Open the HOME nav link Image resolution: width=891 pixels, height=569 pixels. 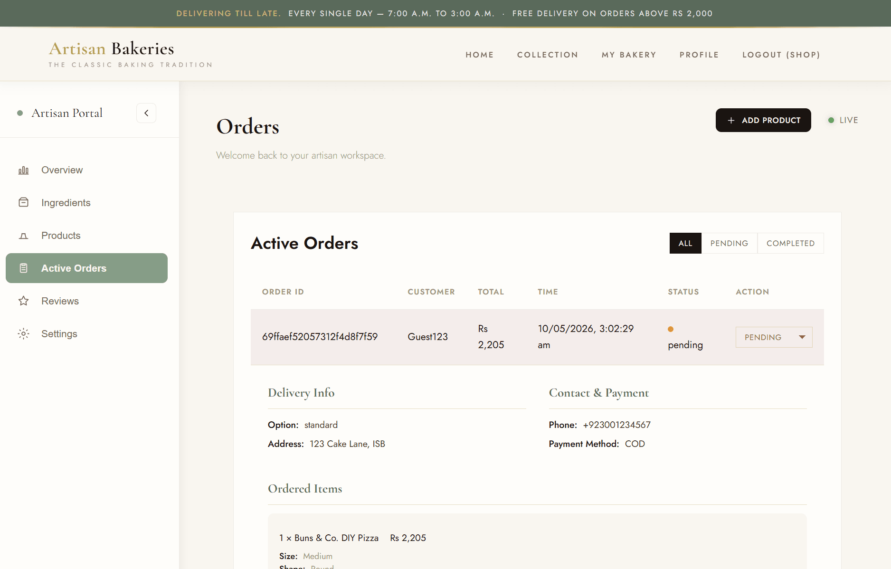point(480,55)
